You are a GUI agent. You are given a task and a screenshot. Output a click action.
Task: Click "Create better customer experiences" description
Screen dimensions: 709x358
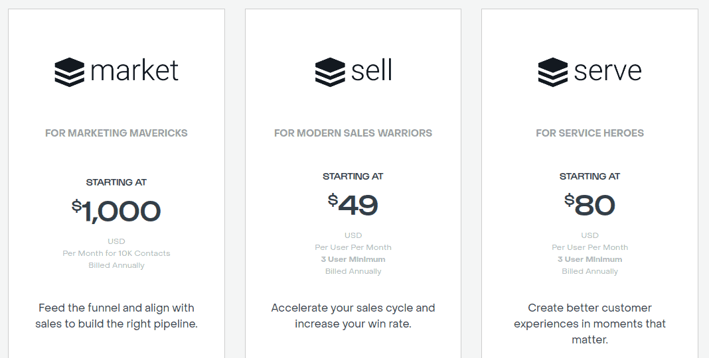(x=590, y=324)
